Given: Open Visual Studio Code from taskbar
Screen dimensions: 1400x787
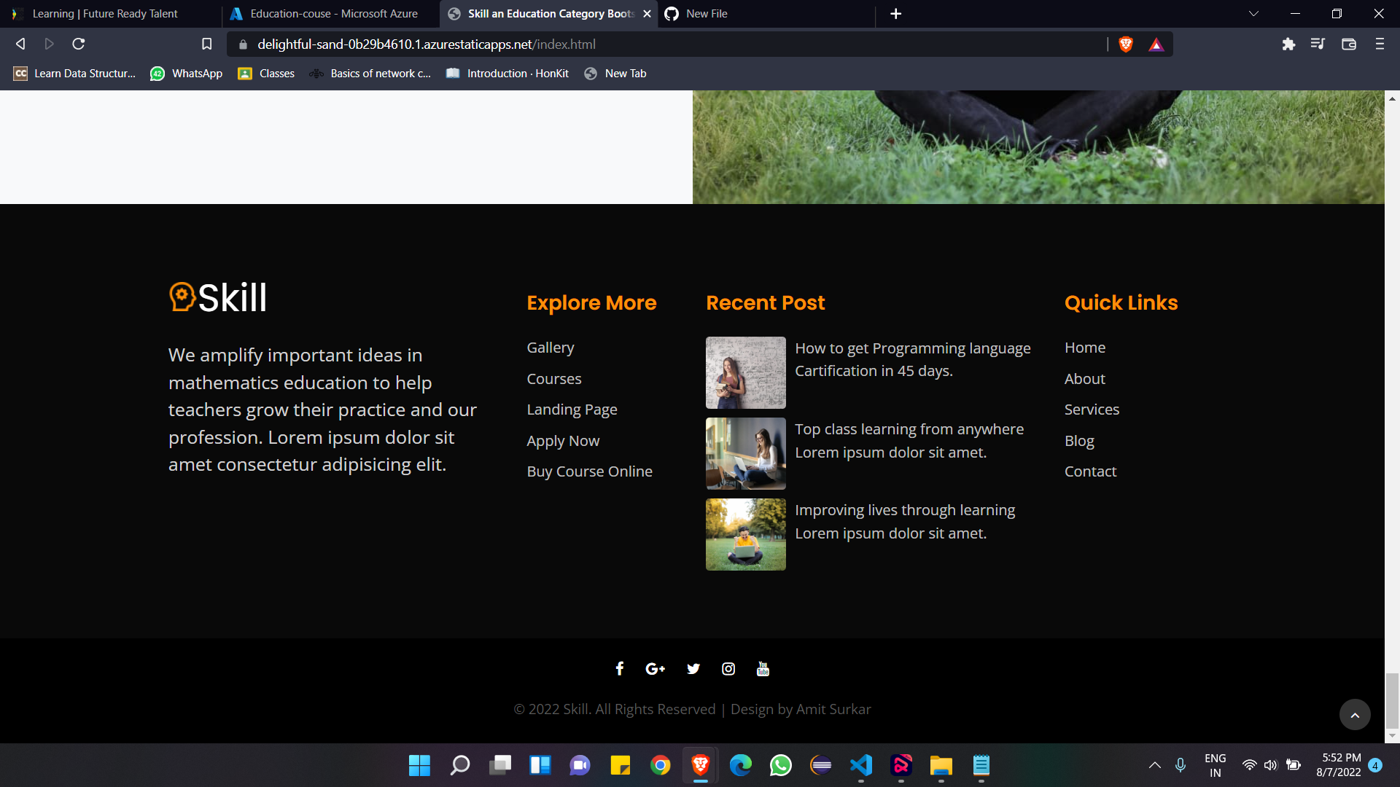Looking at the screenshot, I should click(x=861, y=765).
